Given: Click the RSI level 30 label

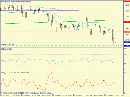Looking at the screenshot, I should tap(125, 64).
